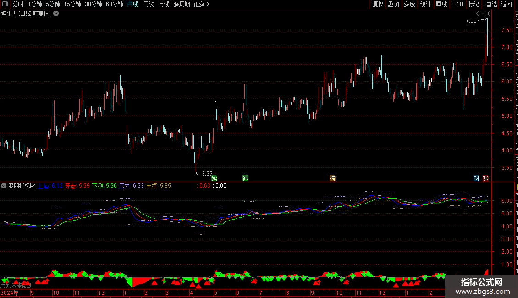Click the 迪生力 (日线.前复权) chart title
The width and height of the screenshot is (518, 298).
(26, 14)
